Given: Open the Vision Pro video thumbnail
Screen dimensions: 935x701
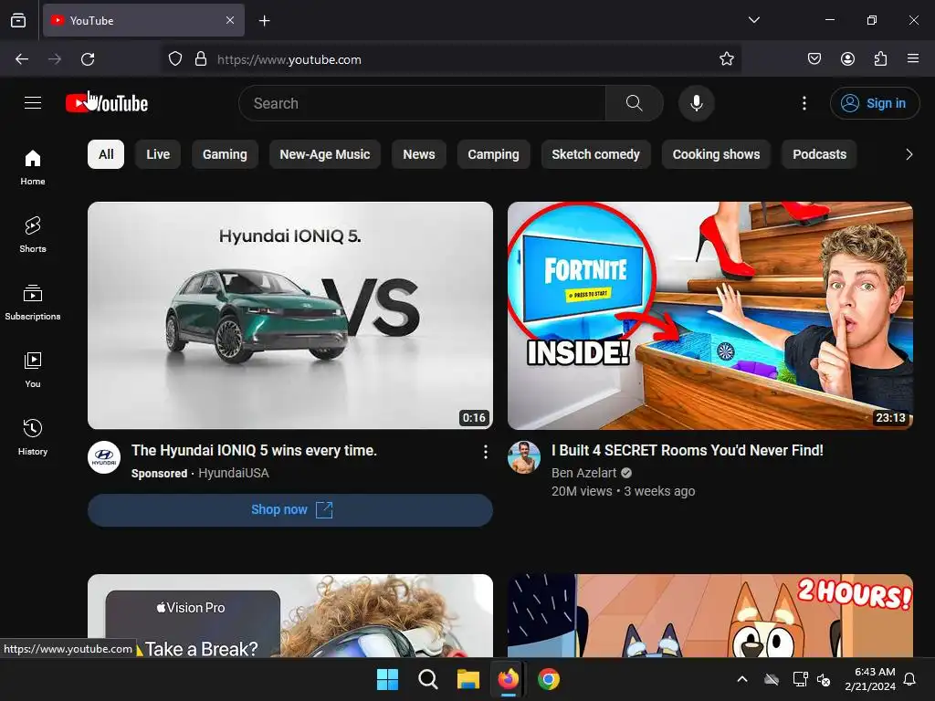Looking at the screenshot, I should pos(290,616).
